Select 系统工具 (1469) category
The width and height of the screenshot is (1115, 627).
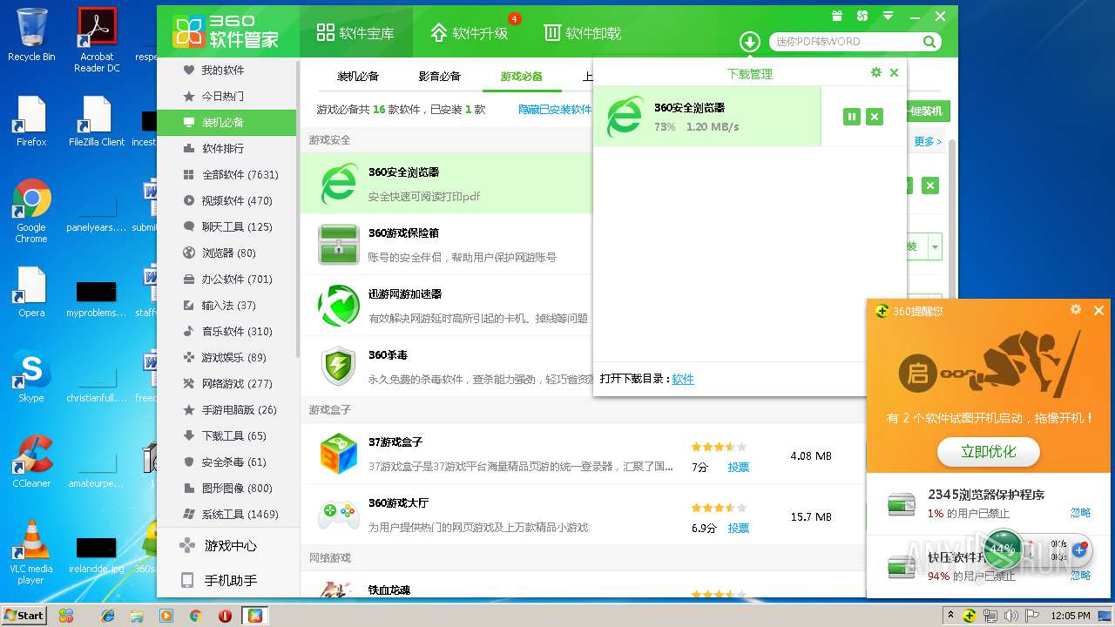pyautogui.click(x=226, y=514)
